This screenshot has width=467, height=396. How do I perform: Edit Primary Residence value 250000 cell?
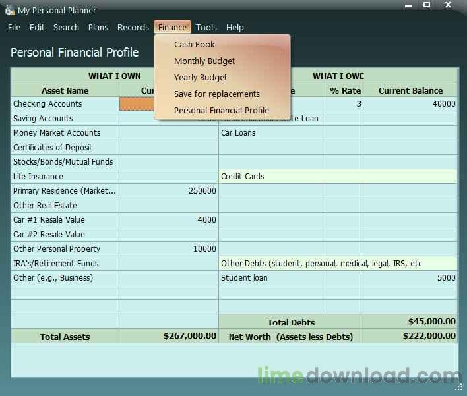pos(169,191)
